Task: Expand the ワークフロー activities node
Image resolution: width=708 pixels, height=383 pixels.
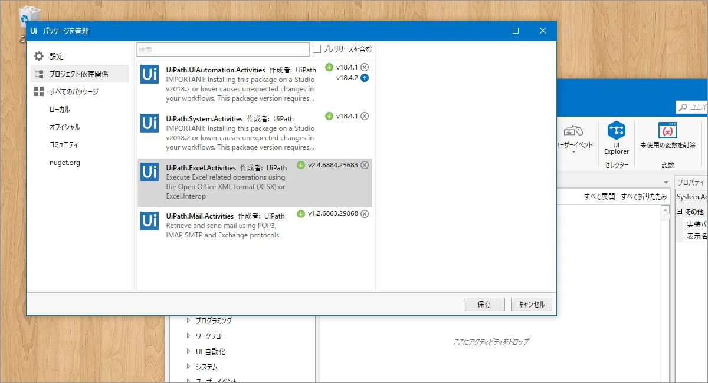Action: pyautogui.click(x=189, y=336)
